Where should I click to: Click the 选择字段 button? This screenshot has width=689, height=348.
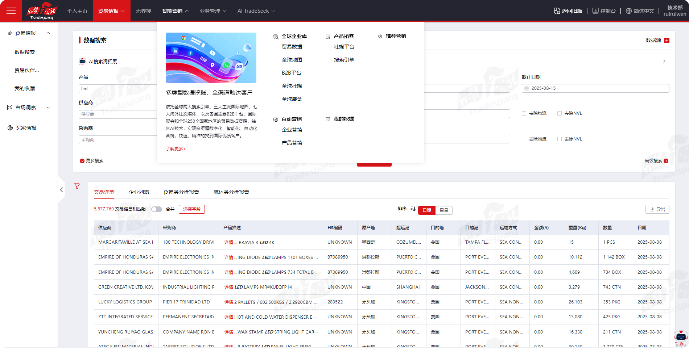[192, 209]
